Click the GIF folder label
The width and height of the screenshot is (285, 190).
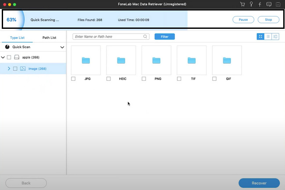(228, 79)
